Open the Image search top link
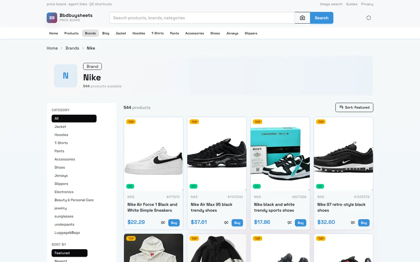This screenshot has height=262, width=420. (x=331, y=4)
